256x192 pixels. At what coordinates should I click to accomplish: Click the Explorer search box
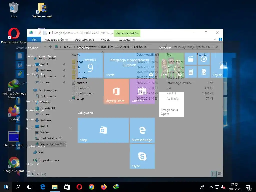[x=195, y=47]
